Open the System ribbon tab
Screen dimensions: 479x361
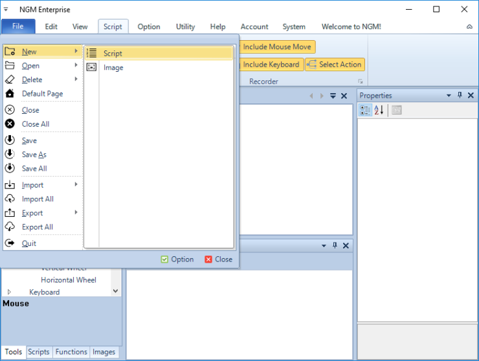294,27
